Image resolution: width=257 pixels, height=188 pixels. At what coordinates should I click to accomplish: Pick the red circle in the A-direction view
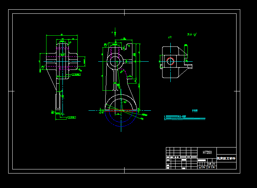coord(170,61)
